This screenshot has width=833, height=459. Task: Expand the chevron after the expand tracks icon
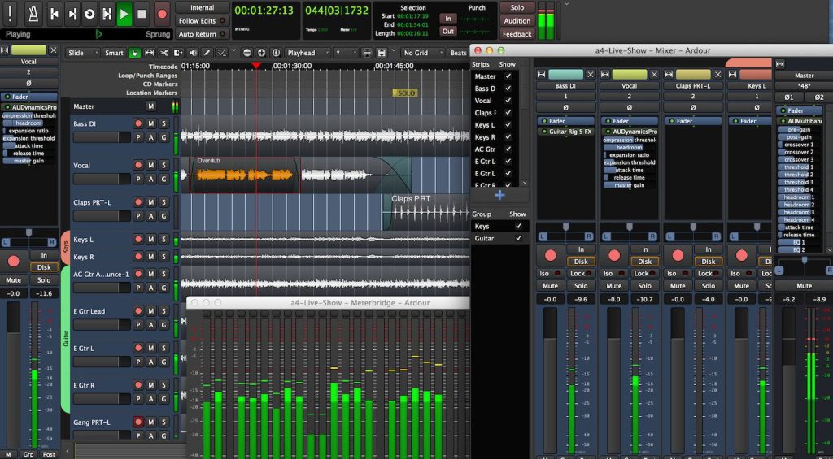[x=393, y=51]
